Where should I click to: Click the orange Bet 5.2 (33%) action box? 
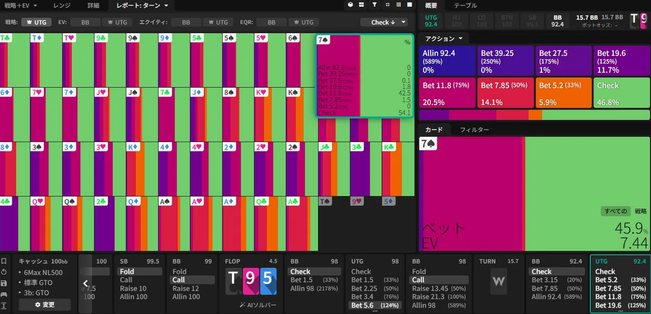pos(563,93)
